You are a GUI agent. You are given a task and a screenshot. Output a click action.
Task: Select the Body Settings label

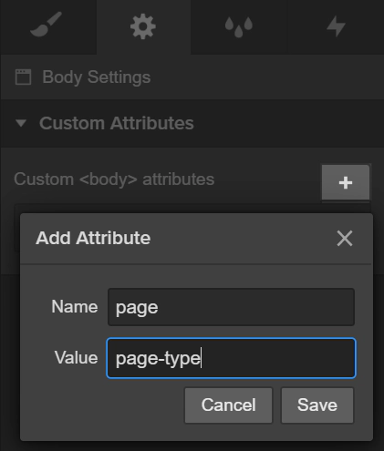click(x=97, y=77)
